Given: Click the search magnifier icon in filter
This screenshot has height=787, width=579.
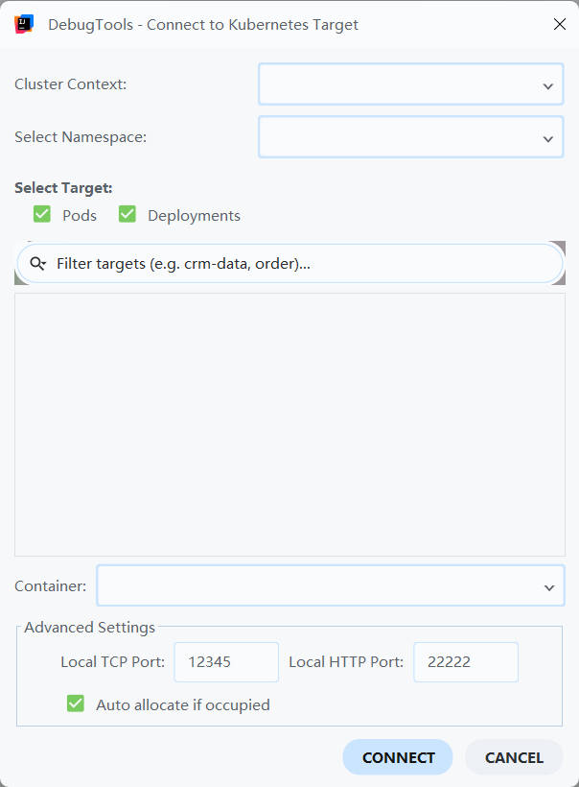Looking at the screenshot, I should pos(38,264).
